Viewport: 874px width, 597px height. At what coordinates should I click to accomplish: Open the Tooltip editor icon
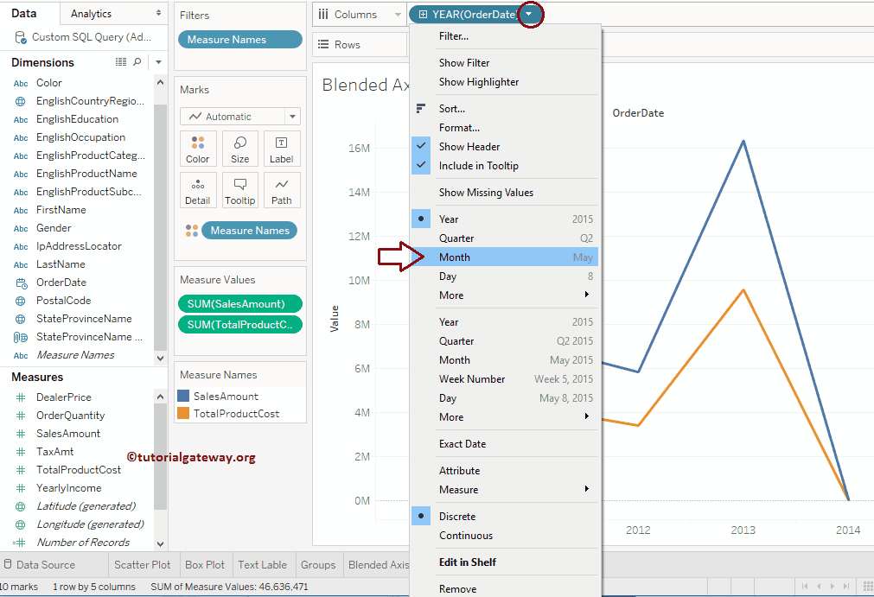239,190
